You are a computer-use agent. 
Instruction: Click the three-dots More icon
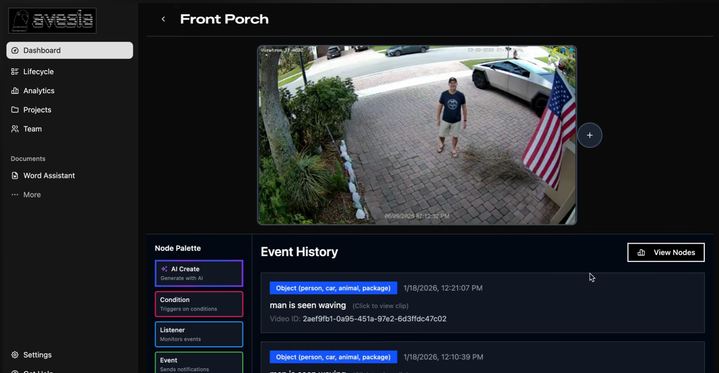click(x=15, y=195)
